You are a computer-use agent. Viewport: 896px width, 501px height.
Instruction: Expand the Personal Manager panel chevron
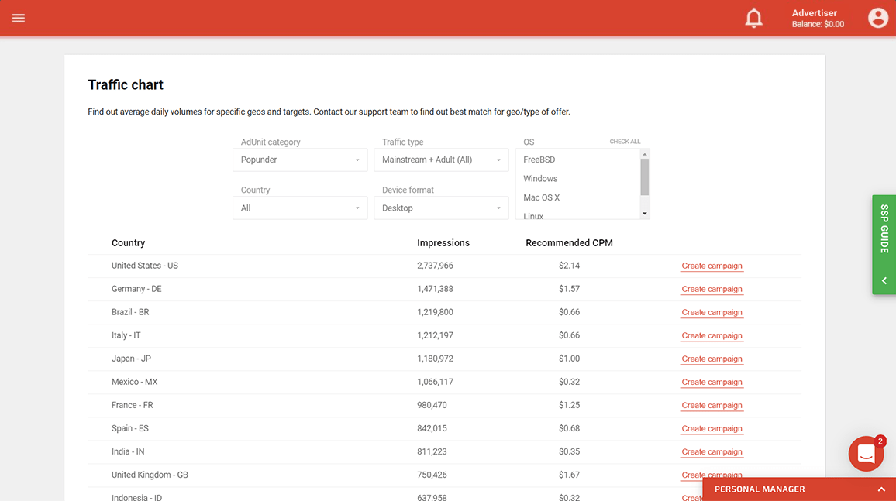point(881,489)
